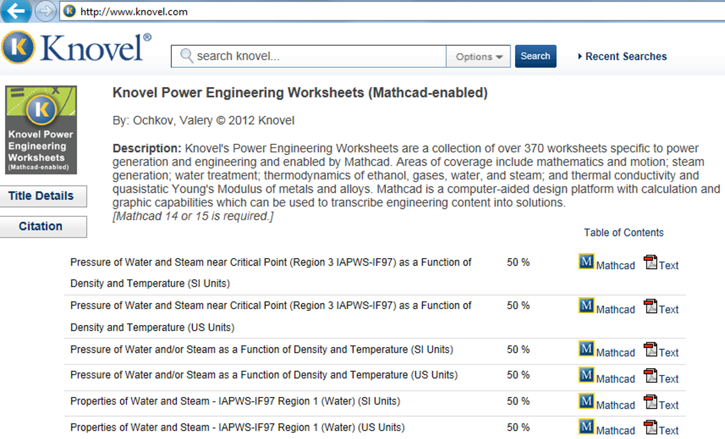Click the page heading 'Knovel Power Engineering Worksheets (Mathcad-enabled)'

300,93
